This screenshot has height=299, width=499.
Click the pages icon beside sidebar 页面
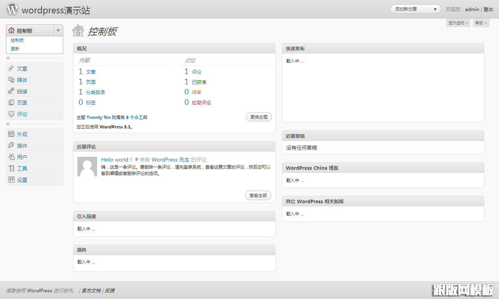coord(11,103)
